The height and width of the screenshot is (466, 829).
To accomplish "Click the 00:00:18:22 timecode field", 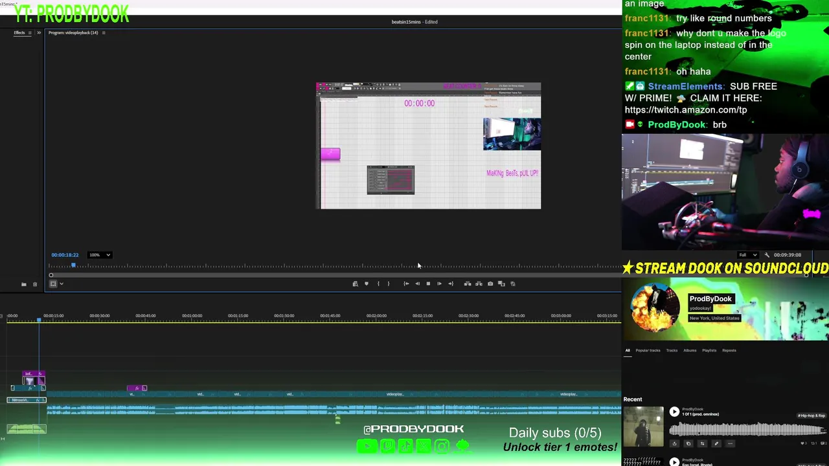I will pyautogui.click(x=65, y=255).
